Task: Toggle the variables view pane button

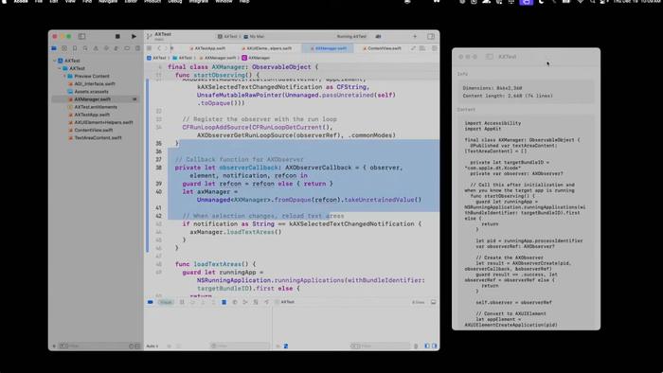Action: (x=426, y=346)
